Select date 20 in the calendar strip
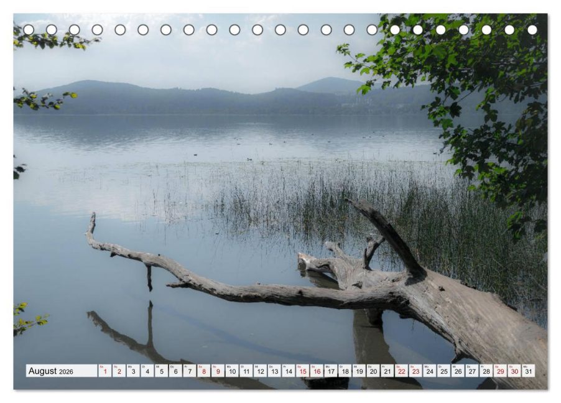The width and height of the screenshot is (561, 403). (373, 371)
